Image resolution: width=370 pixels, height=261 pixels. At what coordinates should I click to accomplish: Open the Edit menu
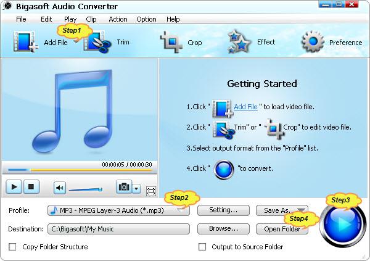point(46,19)
